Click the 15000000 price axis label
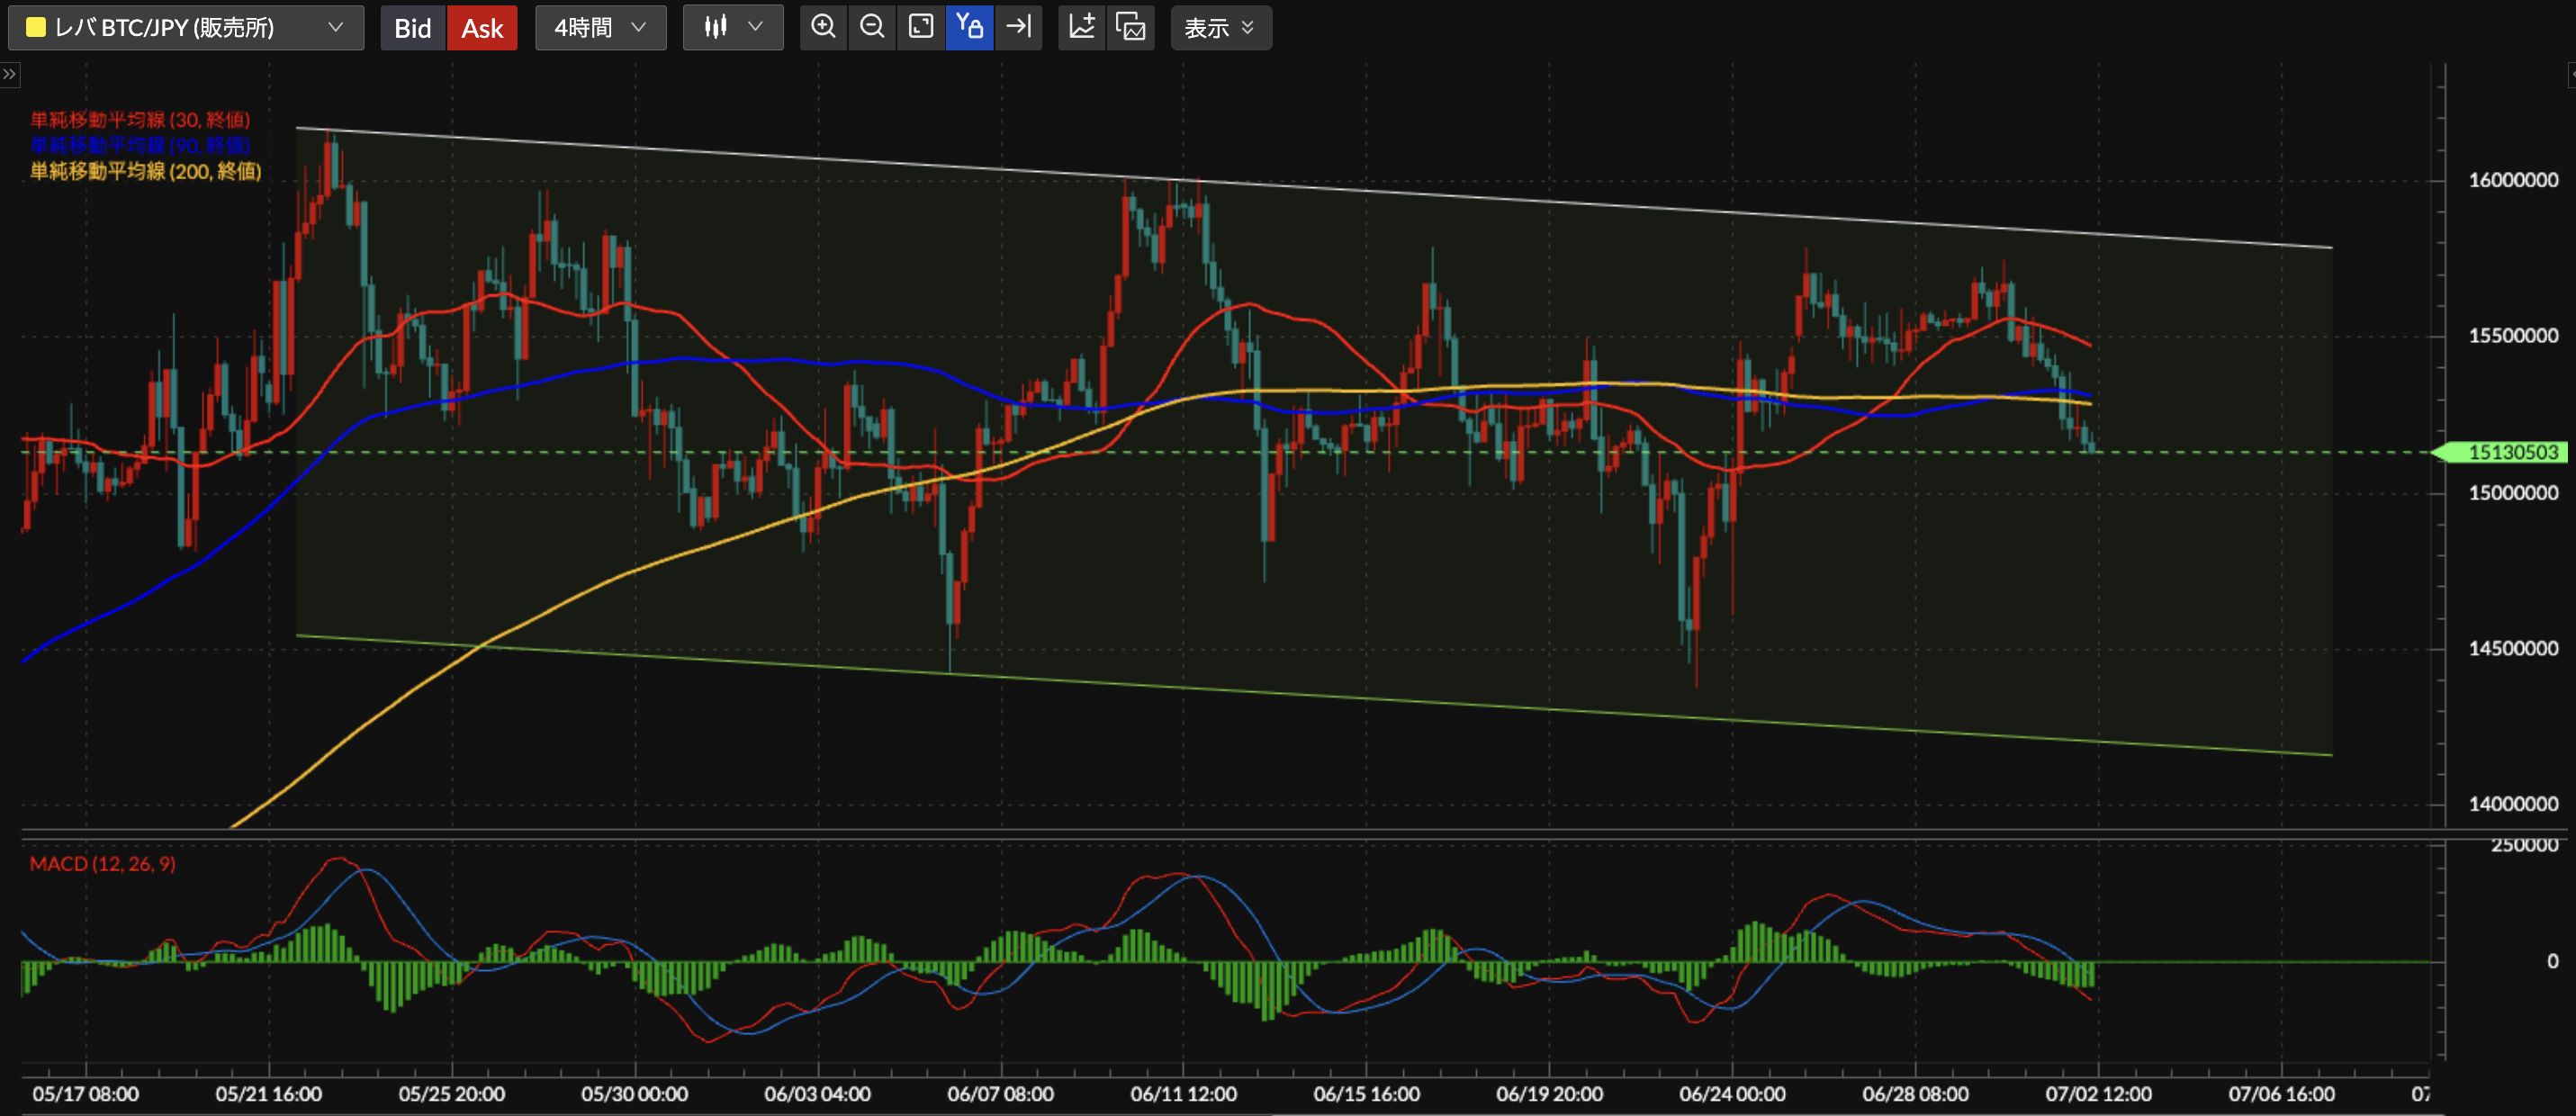Screen dimensions: 2576x1116 pos(2513,493)
